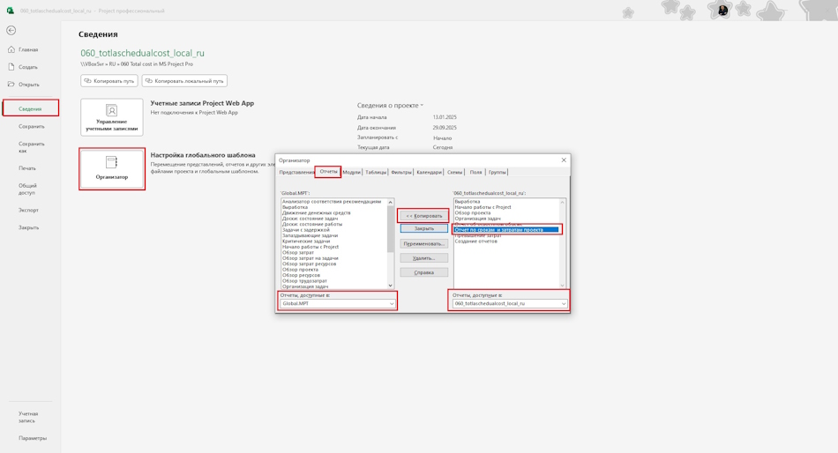The height and width of the screenshot is (453, 838).
Task: Click Копировать локальный путь button
Action: (184, 81)
